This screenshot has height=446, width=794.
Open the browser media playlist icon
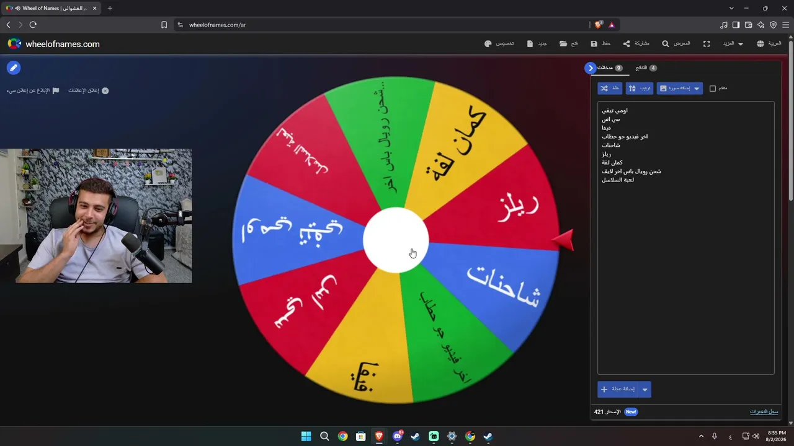point(724,25)
